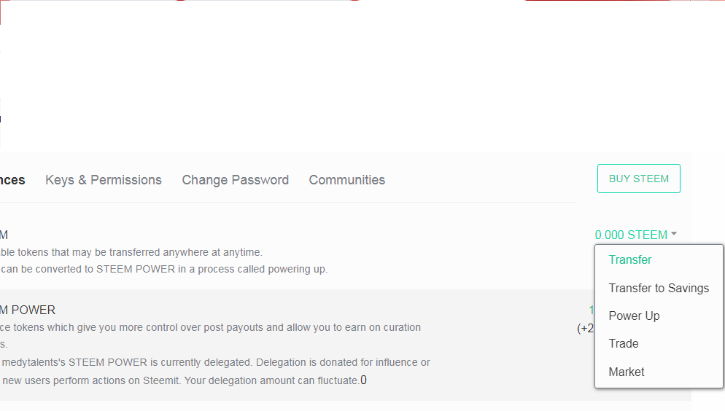Click the curation influence description text
725x411 pixels.
pyautogui.click(x=212, y=327)
